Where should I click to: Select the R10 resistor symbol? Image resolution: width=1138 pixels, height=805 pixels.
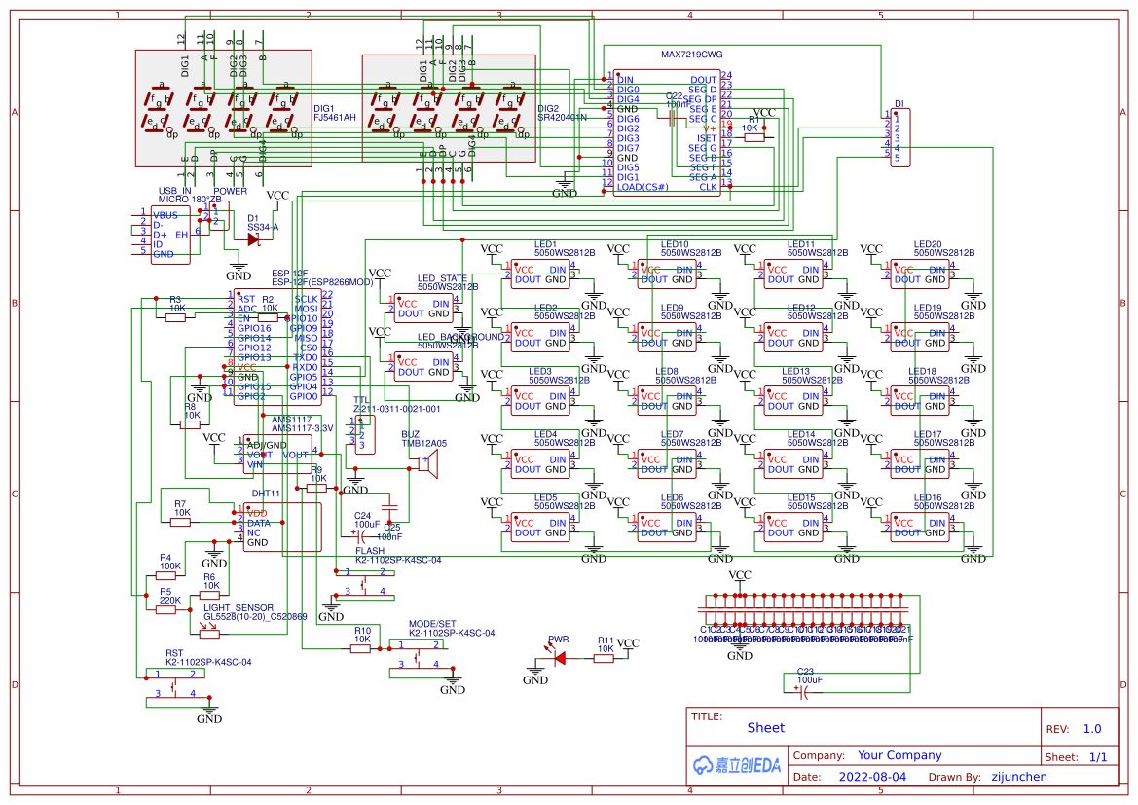coord(361,648)
